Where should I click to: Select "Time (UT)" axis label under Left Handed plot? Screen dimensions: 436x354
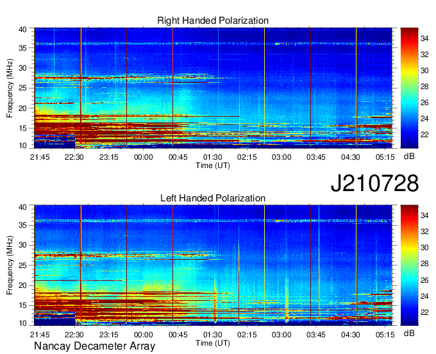[x=213, y=343]
